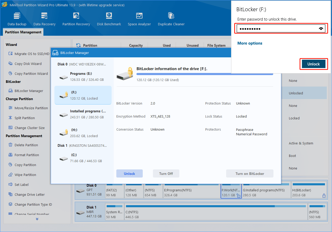Click the Capacity column header

point(136,45)
